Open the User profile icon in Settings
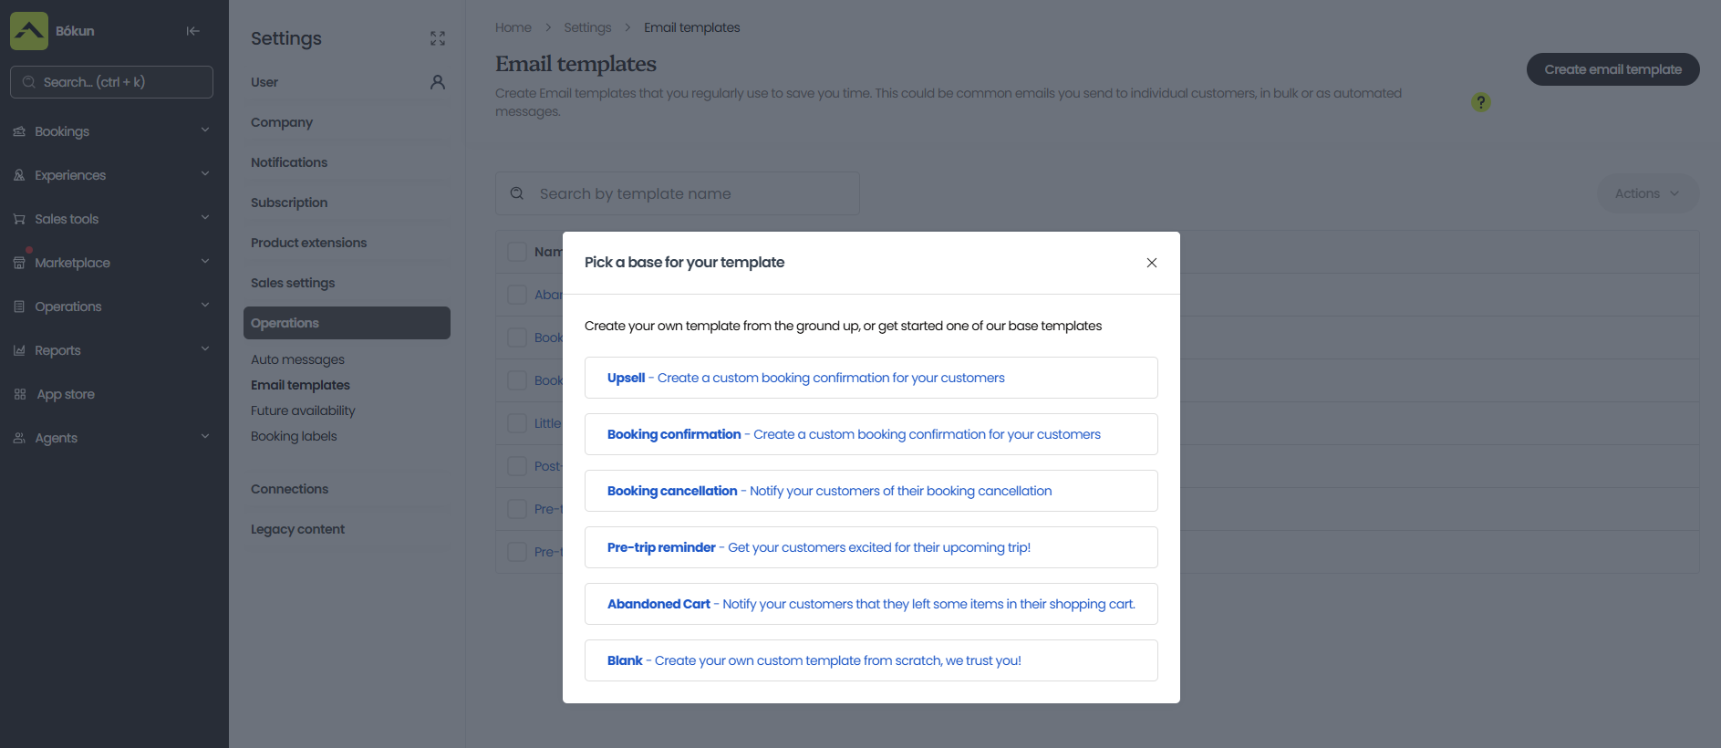The width and height of the screenshot is (1721, 748). (x=438, y=82)
